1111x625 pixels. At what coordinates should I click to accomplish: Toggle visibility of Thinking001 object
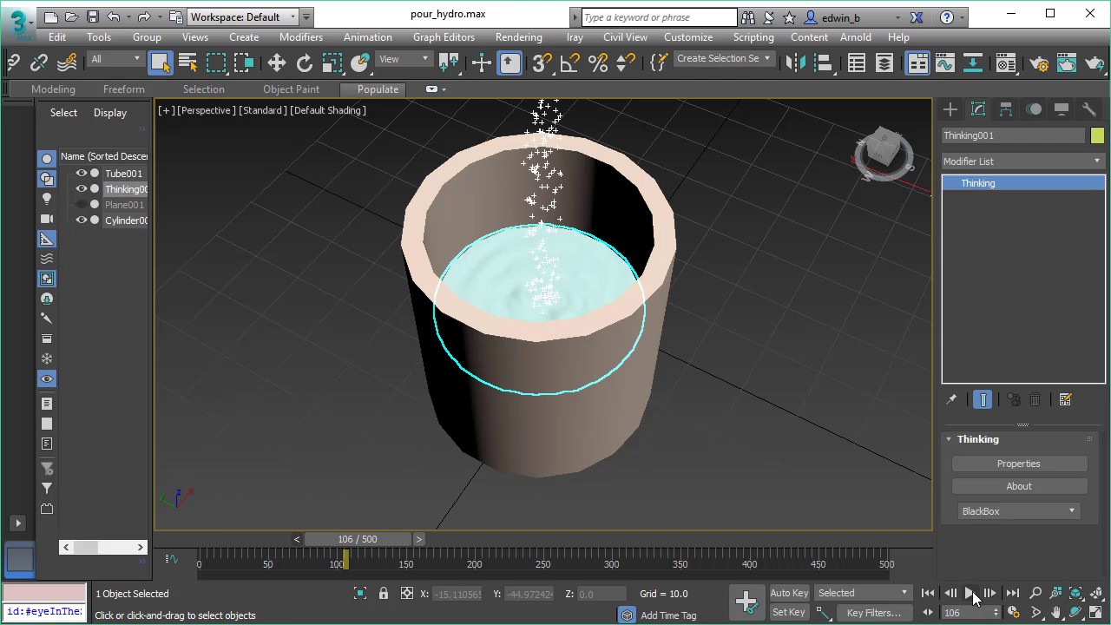coord(82,189)
